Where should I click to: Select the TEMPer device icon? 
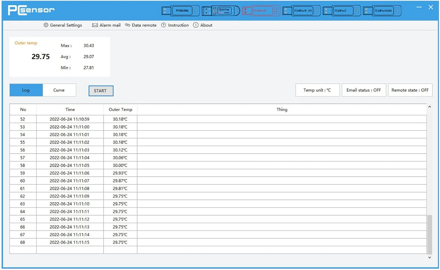[221, 11]
